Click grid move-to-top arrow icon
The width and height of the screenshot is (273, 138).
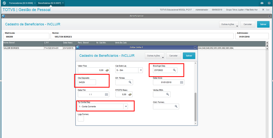(267, 43)
